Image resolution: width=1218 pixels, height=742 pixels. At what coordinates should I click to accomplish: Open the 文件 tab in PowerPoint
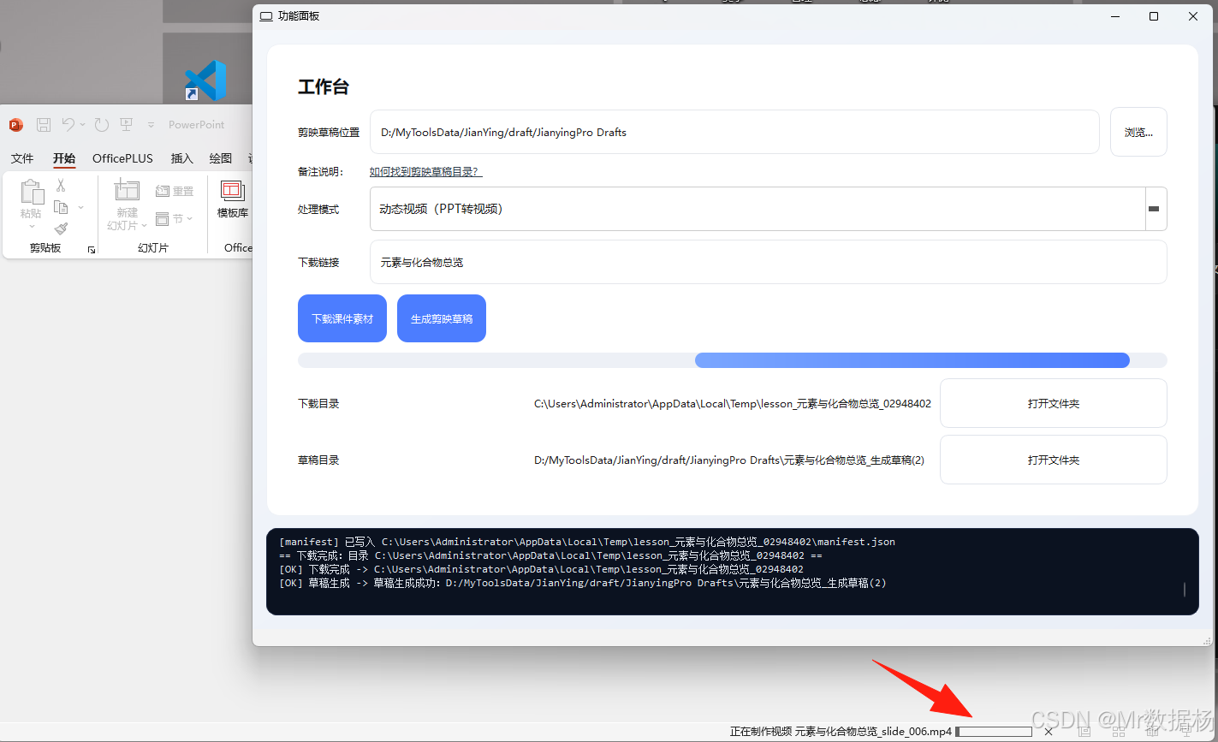22,158
